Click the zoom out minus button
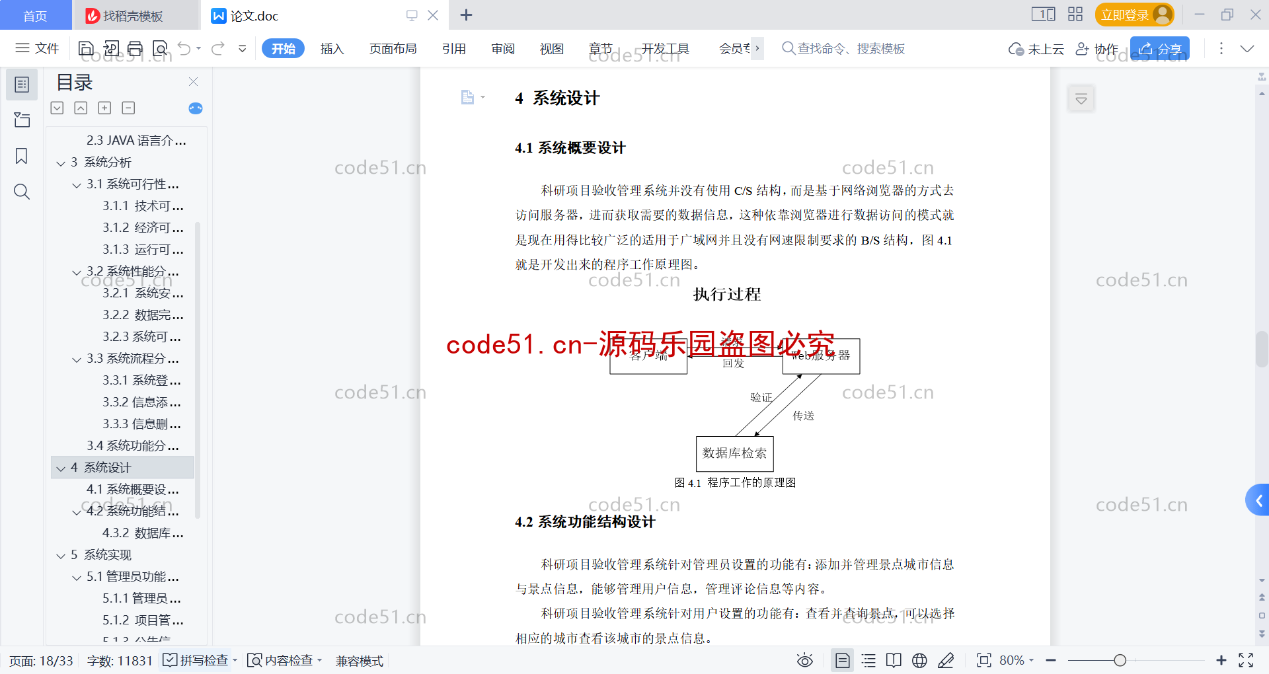The height and width of the screenshot is (674, 1269). 1051,660
